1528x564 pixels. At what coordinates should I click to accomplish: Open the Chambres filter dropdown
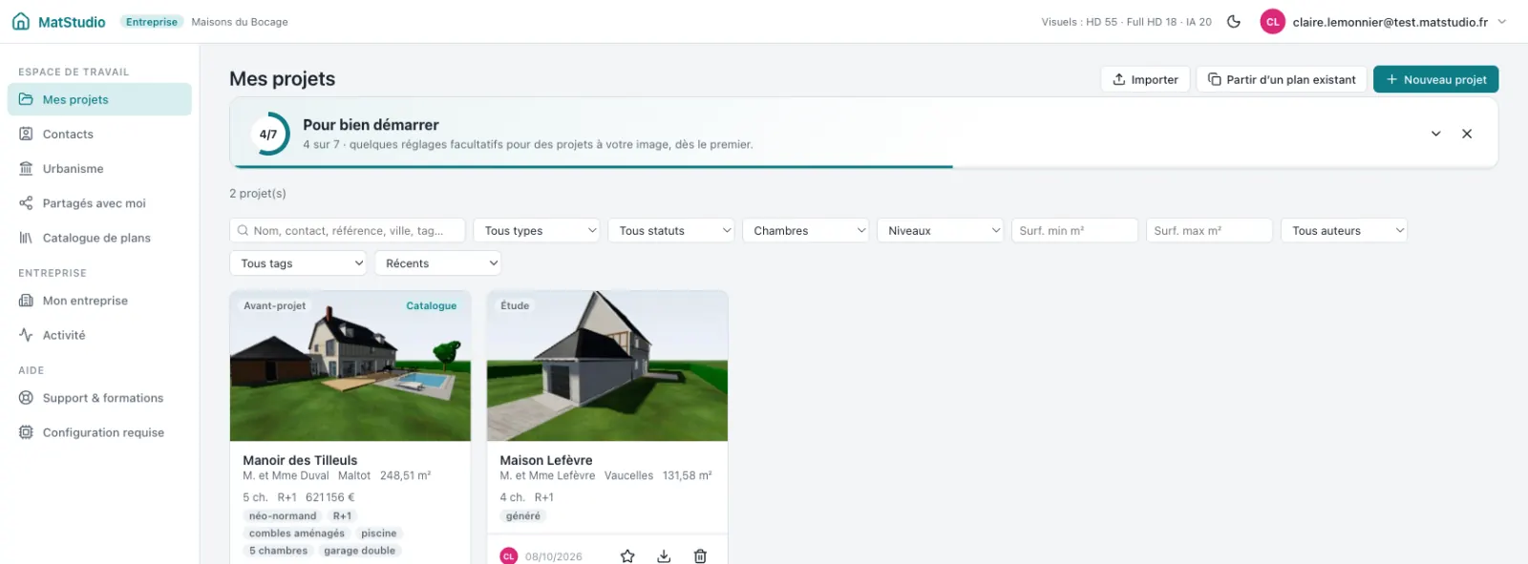(806, 231)
